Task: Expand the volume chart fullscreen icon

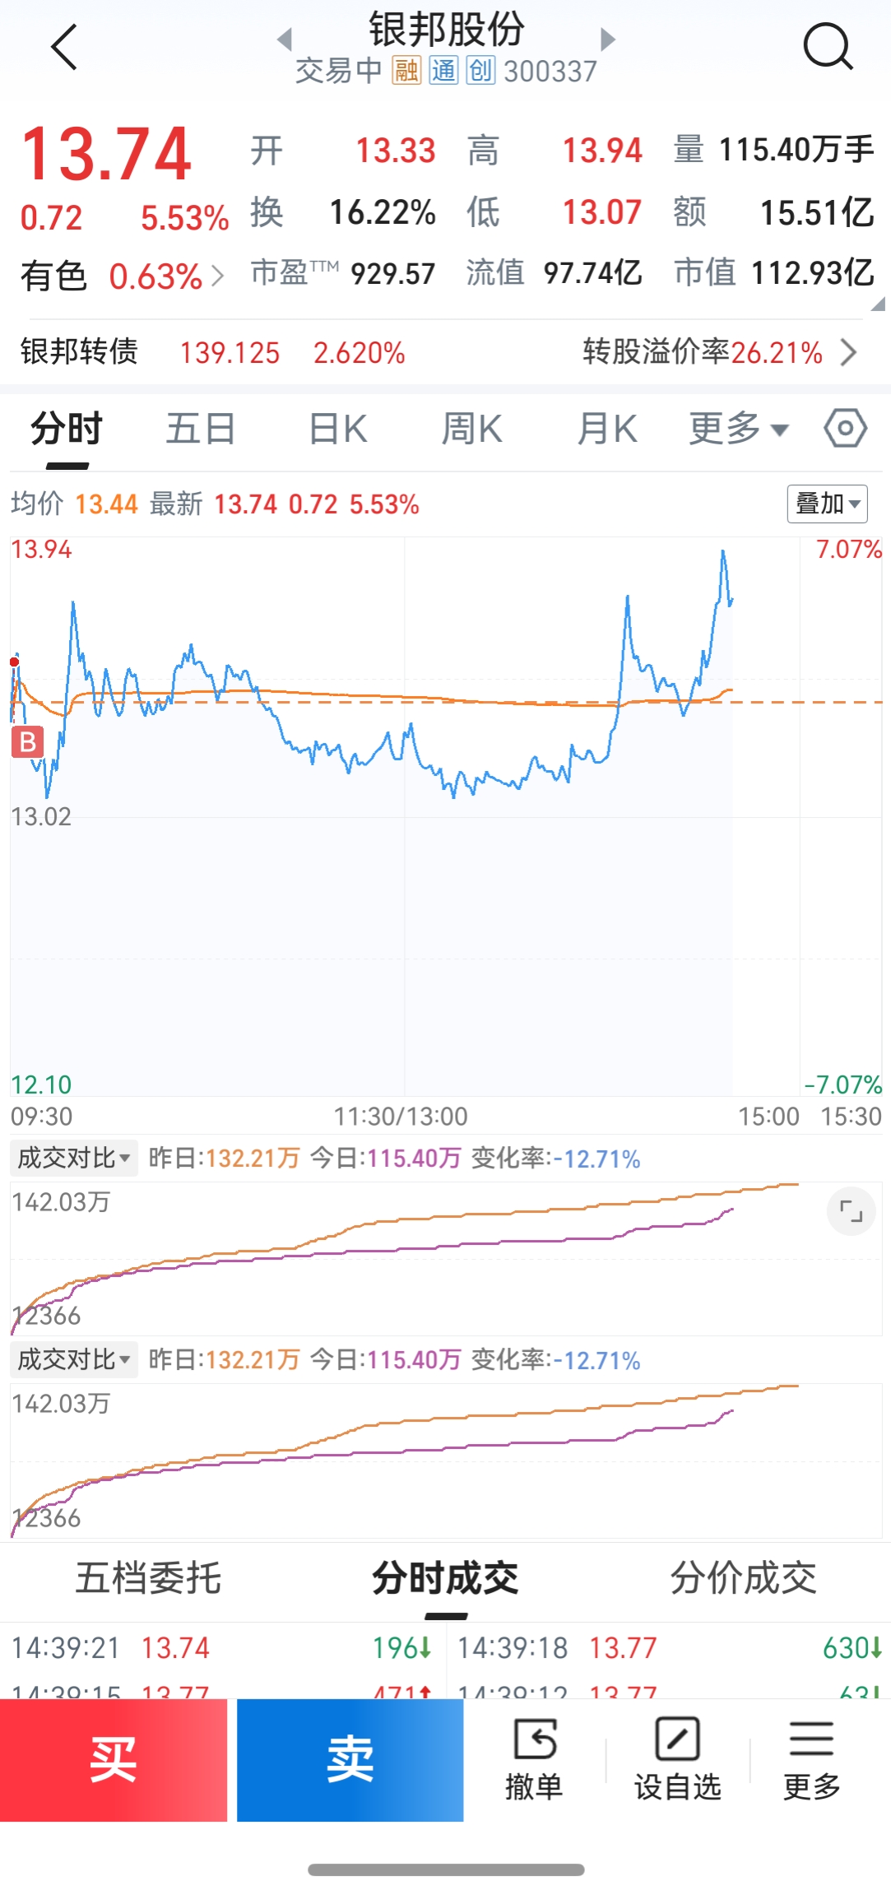Action: (x=851, y=1211)
